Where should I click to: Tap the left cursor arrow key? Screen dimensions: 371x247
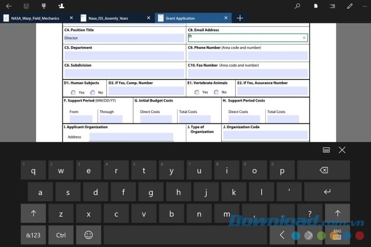pyautogui.click(x=282, y=235)
